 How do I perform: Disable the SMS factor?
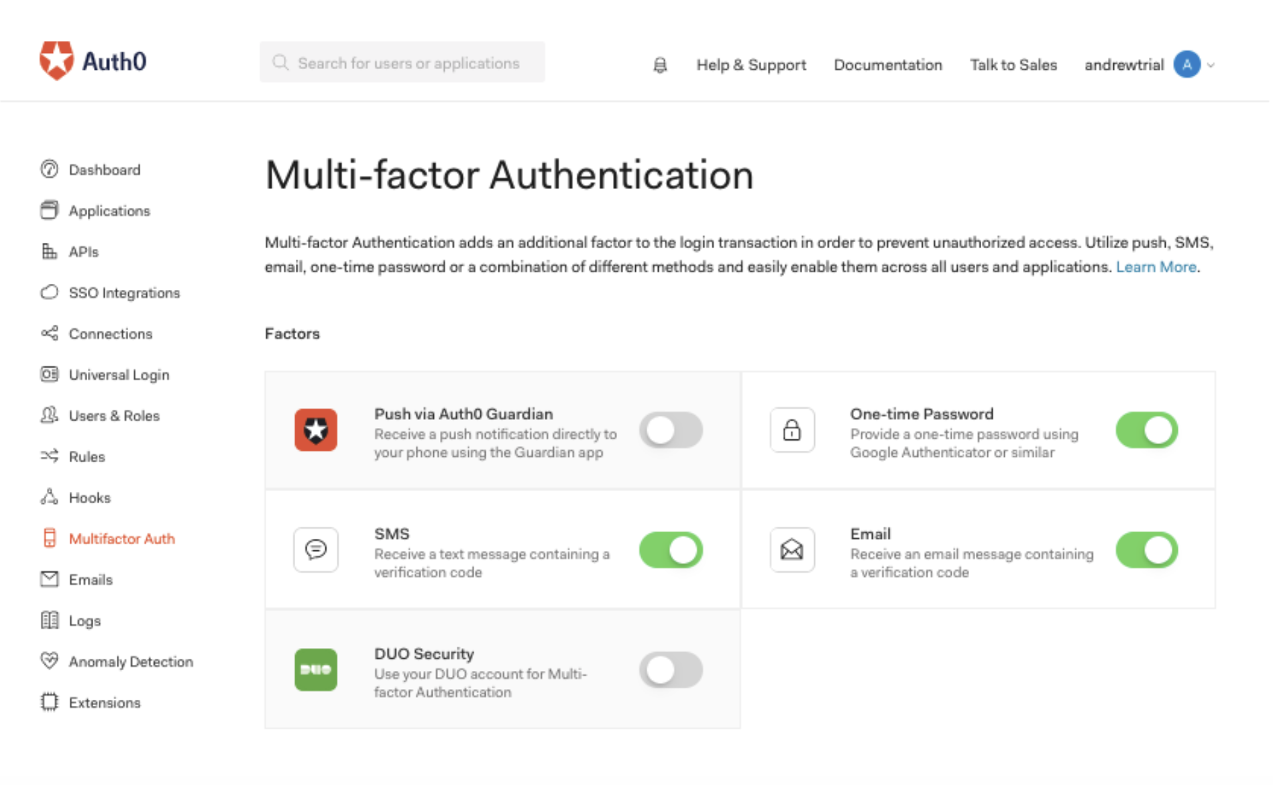pos(671,549)
